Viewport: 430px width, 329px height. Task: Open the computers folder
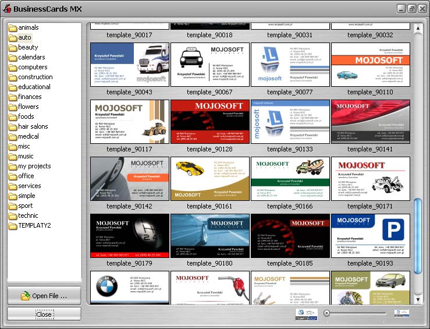click(28, 67)
